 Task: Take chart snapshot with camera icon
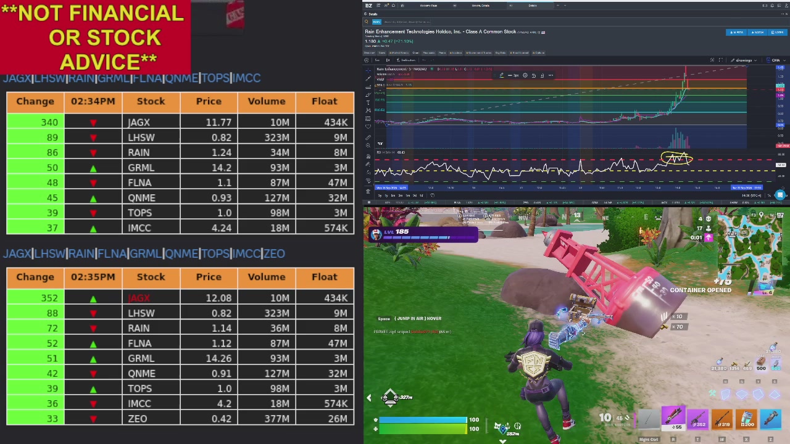tap(712, 60)
